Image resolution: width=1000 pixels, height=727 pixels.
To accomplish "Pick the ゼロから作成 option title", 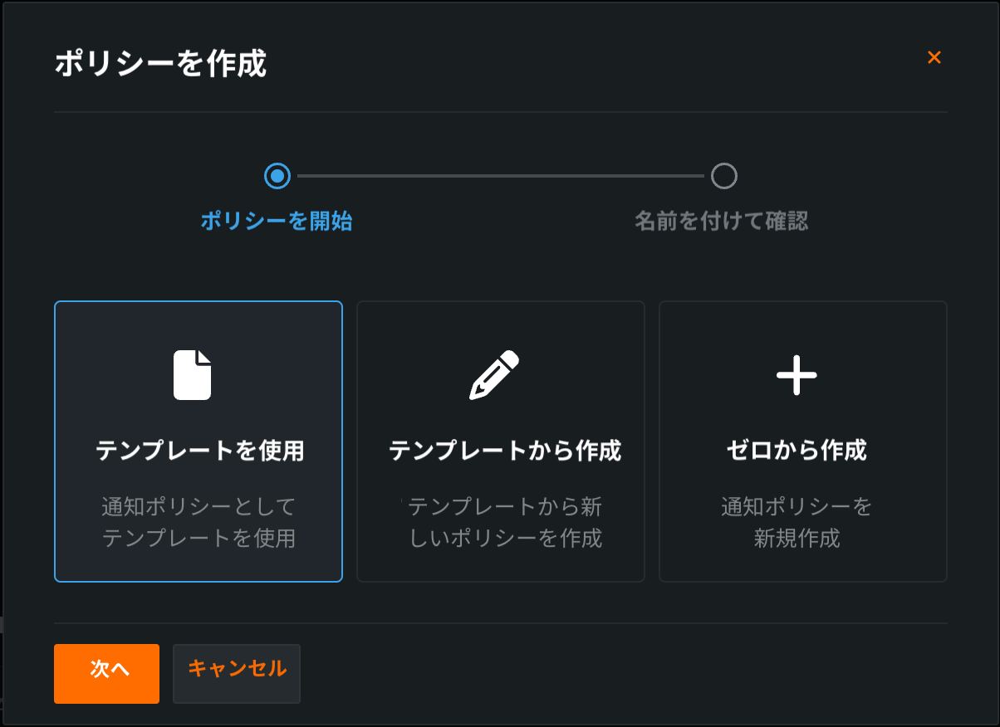I will tap(797, 451).
